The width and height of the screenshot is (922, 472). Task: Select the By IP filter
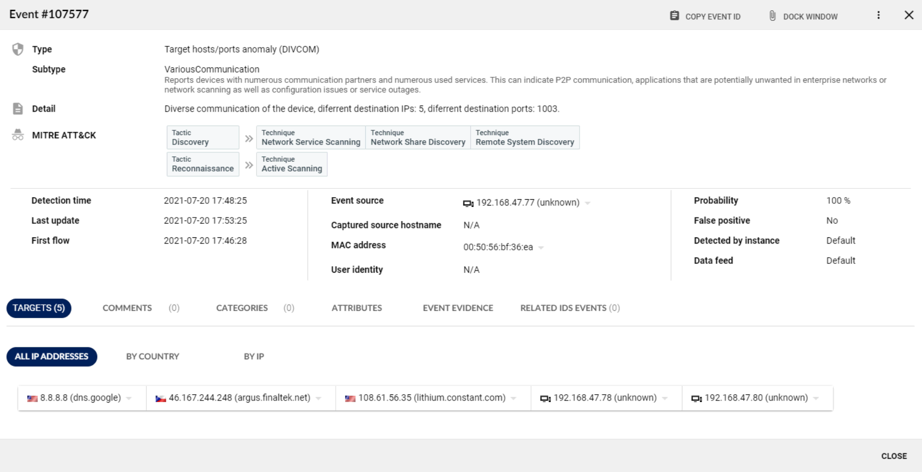click(254, 356)
